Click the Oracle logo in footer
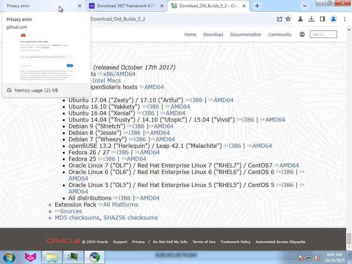This screenshot has height=264, width=352. pyautogui.click(x=63, y=241)
